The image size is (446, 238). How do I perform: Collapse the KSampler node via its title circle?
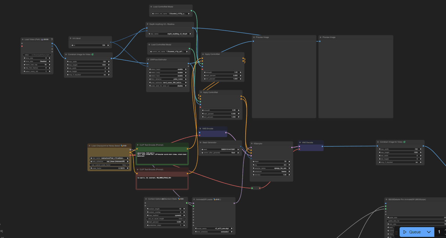(252, 143)
